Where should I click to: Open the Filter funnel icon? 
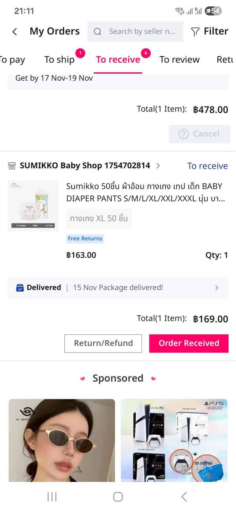195,32
